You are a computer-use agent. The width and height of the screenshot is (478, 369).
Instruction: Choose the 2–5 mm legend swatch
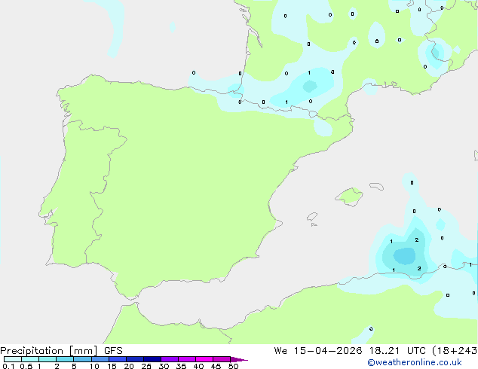click(x=65, y=359)
